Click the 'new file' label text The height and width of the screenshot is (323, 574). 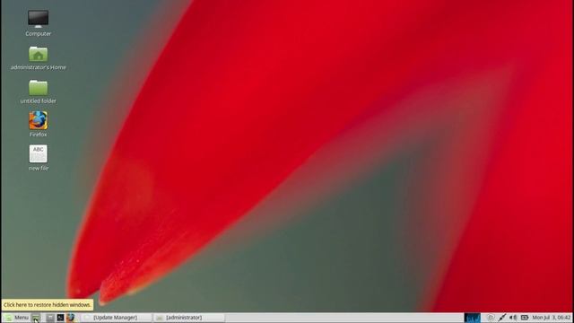[x=38, y=169]
